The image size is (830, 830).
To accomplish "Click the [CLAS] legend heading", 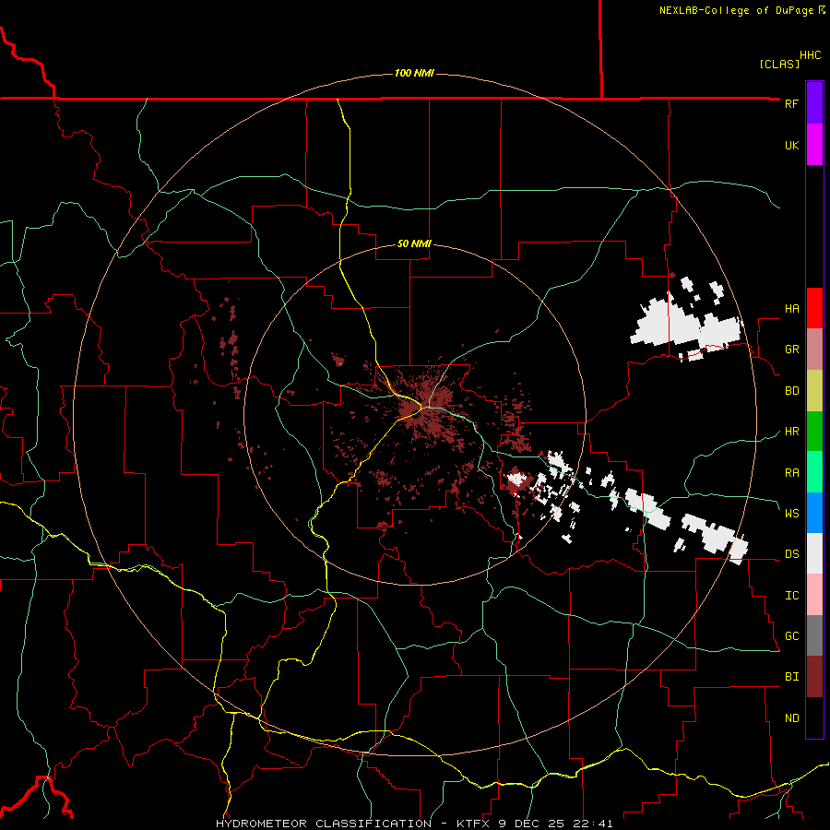I will pyautogui.click(x=778, y=64).
